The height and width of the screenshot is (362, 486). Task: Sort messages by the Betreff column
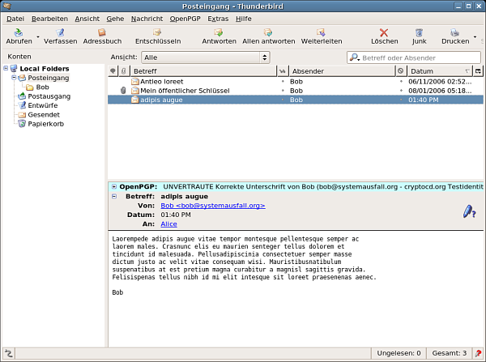[203, 71]
